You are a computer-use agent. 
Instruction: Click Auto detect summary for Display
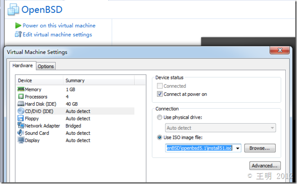coord(78,140)
